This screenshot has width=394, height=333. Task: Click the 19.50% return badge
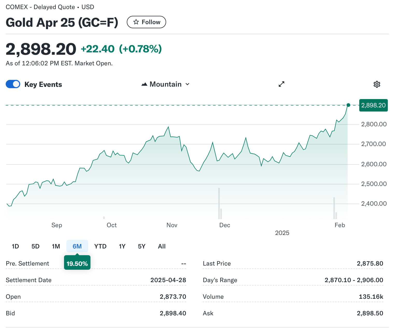pyautogui.click(x=77, y=263)
